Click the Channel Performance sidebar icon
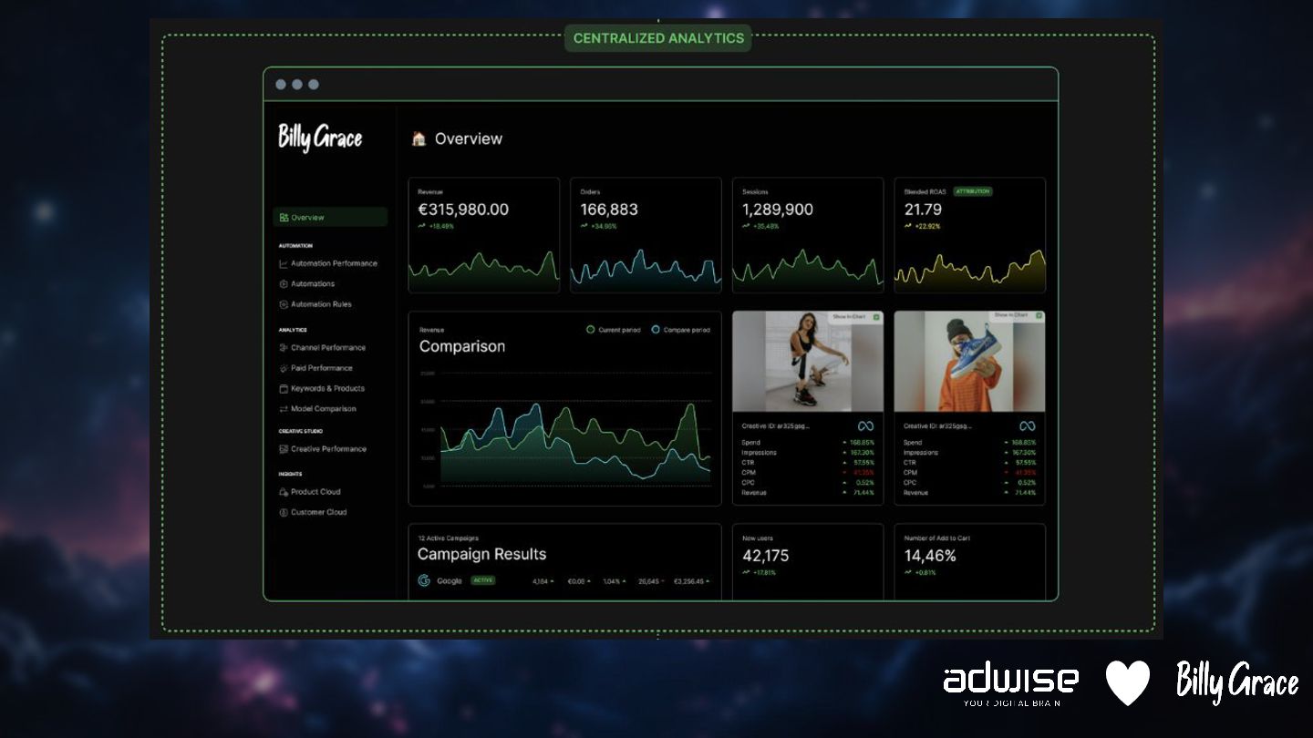The image size is (1313, 738). click(x=284, y=348)
